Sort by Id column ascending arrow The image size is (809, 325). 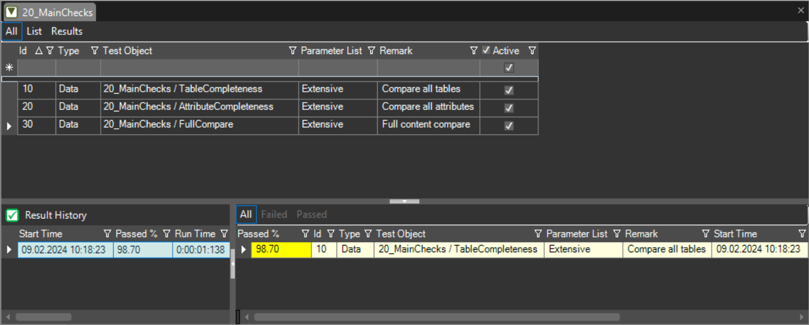(x=39, y=51)
